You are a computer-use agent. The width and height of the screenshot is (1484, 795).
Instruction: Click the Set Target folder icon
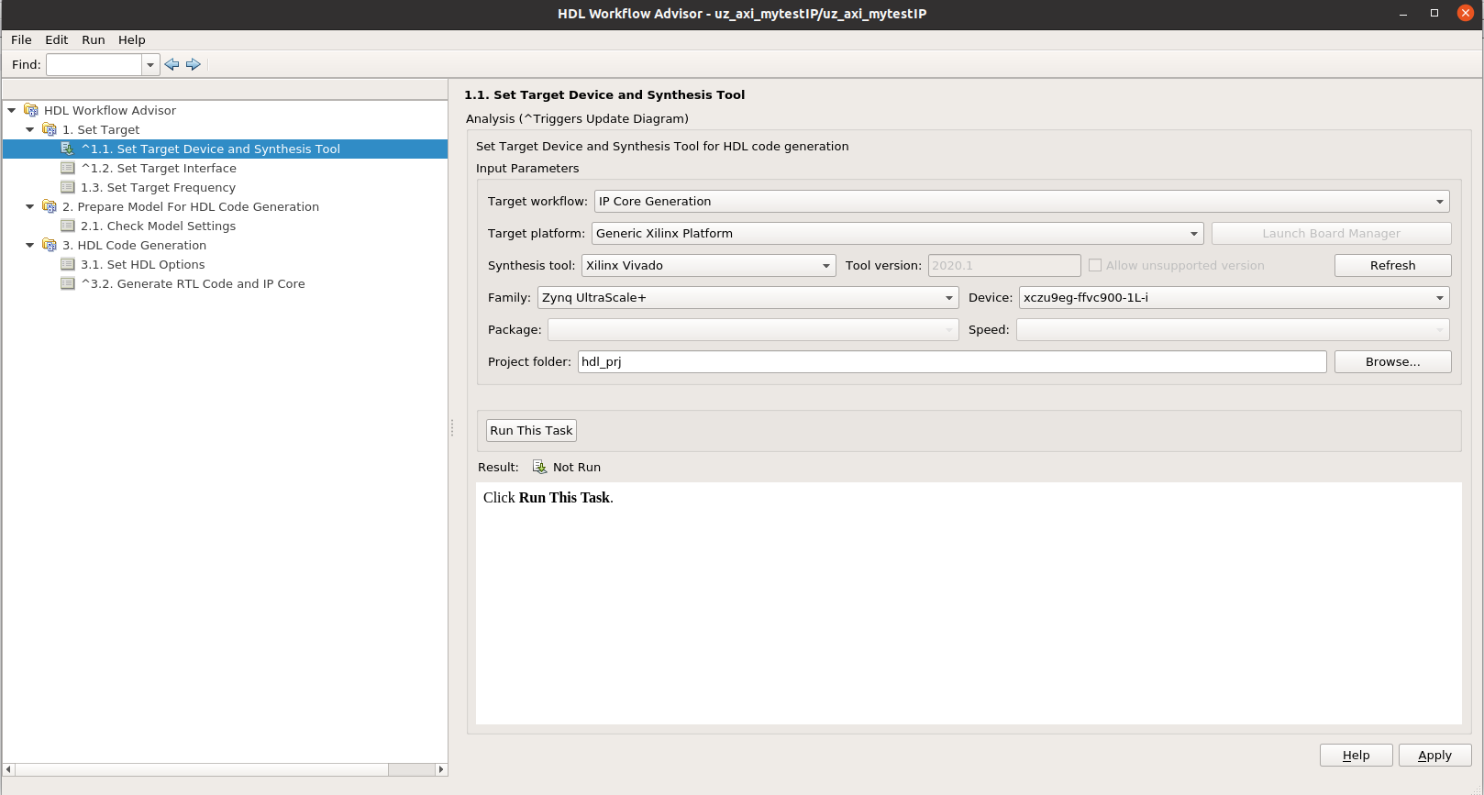click(x=50, y=129)
